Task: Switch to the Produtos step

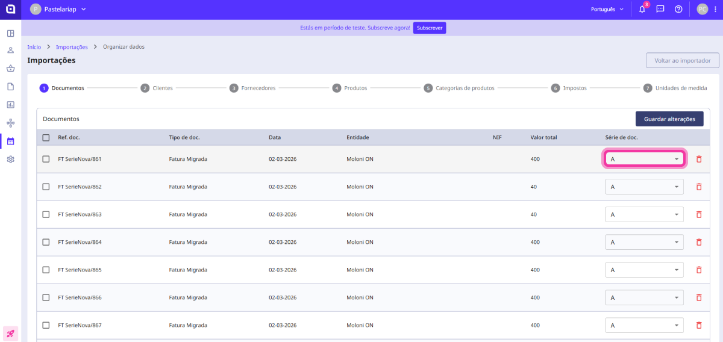Action: click(350, 88)
